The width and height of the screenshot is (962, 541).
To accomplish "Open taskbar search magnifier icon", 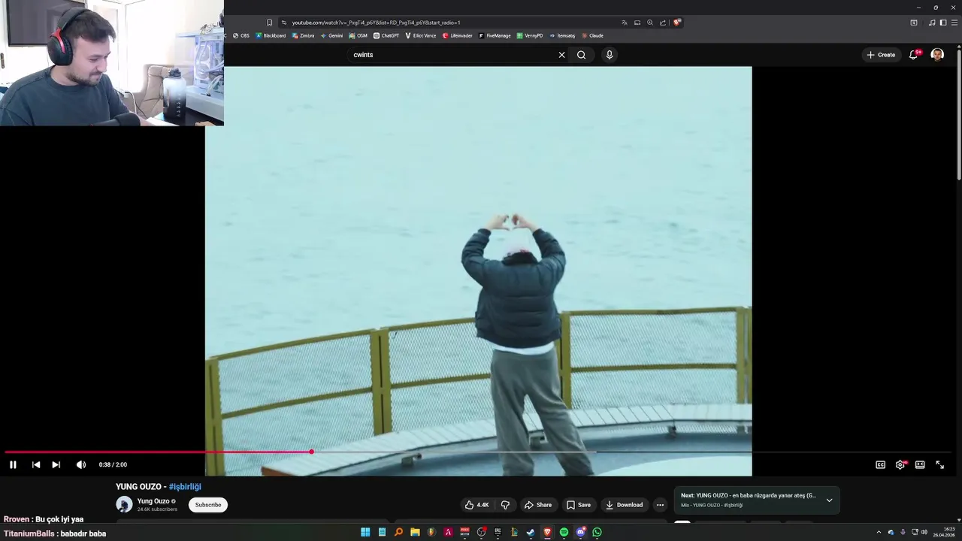I will tap(398, 532).
